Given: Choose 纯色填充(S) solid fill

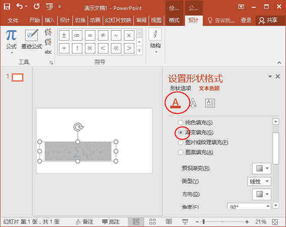Looking at the screenshot, I should pos(195,123).
